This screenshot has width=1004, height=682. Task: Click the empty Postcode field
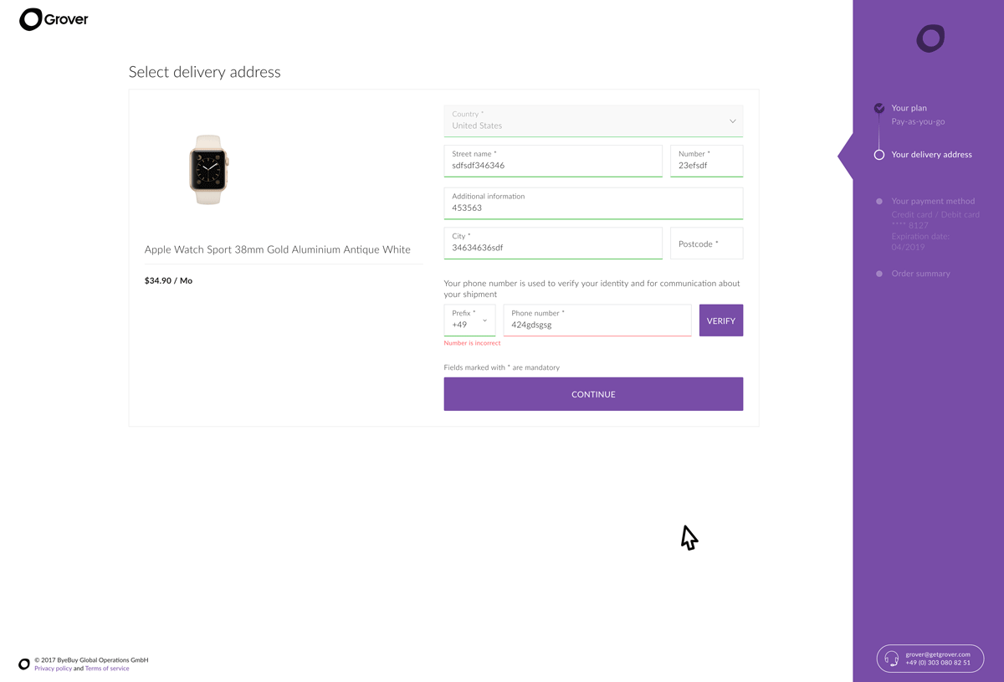[x=706, y=244]
